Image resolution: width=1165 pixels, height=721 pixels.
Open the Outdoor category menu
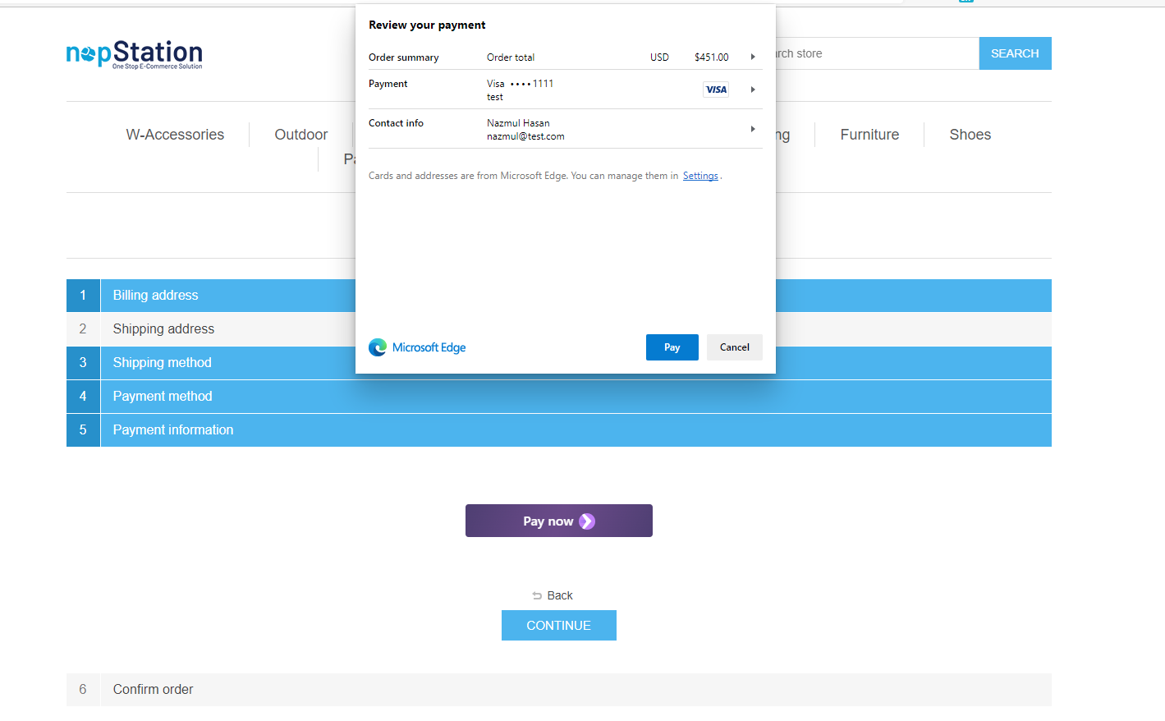click(x=301, y=135)
